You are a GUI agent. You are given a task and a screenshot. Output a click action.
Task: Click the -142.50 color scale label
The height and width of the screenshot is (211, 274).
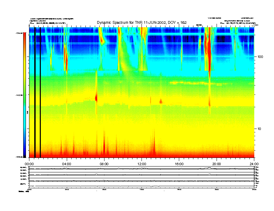click(19, 95)
